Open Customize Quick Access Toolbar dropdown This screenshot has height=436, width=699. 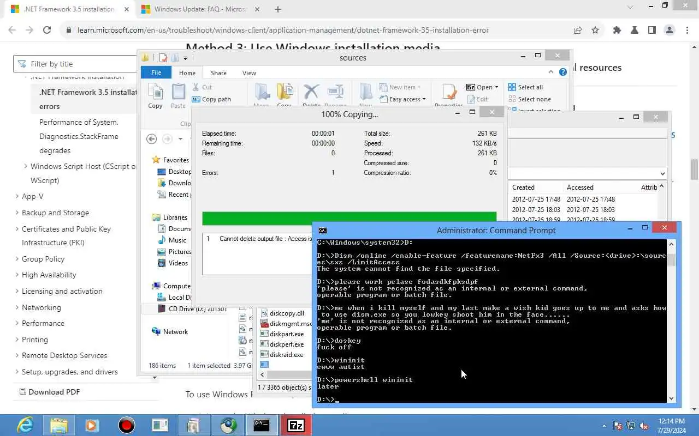[x=186, y=58]
